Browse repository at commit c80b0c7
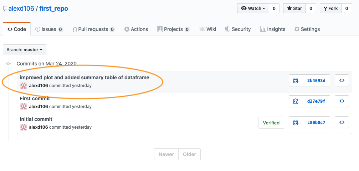 pos(342,123)
